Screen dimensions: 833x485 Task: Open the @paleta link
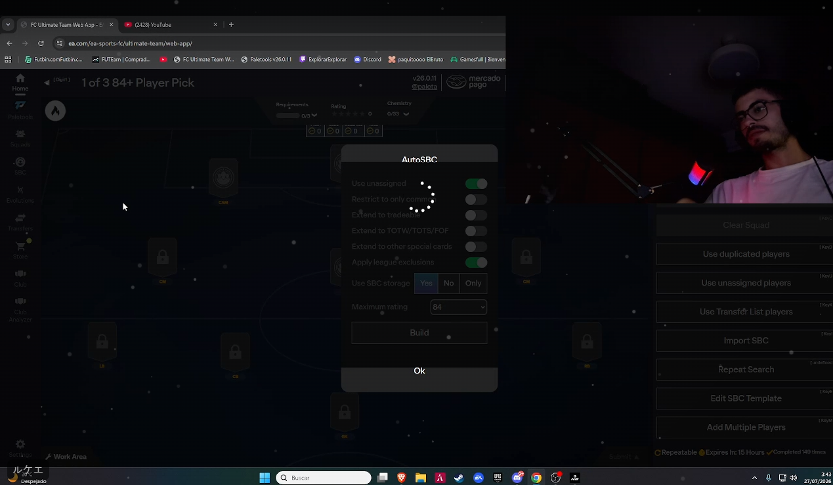(424, 87)
